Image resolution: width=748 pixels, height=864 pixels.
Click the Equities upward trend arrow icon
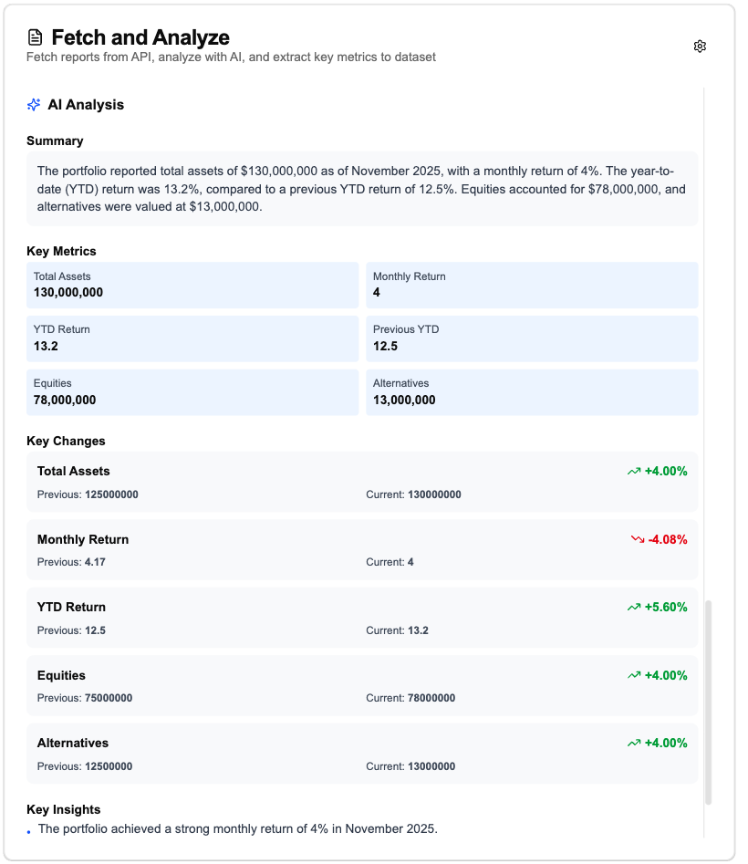(634, 676)
